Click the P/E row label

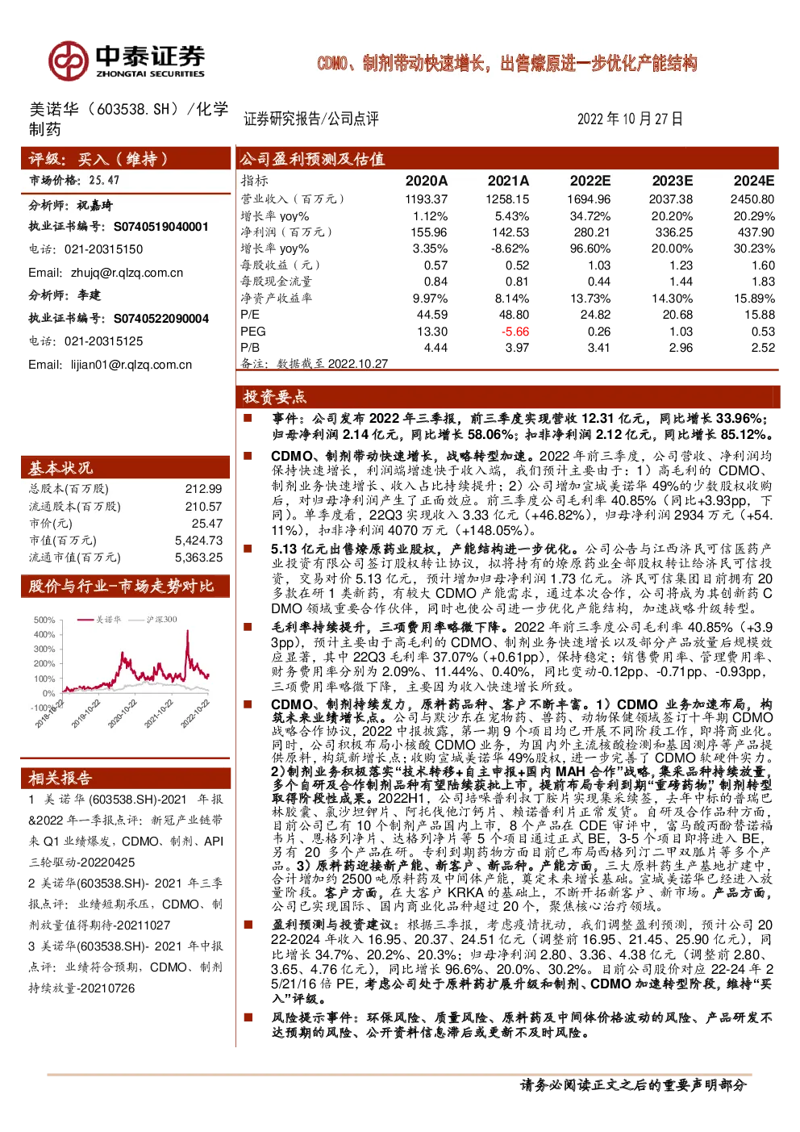(250, 315)
